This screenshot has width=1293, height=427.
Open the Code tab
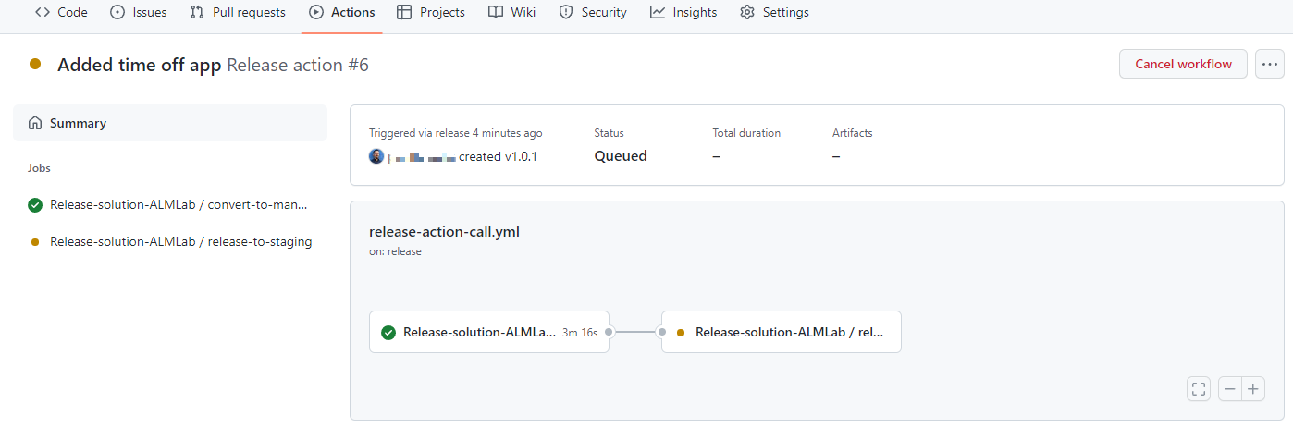[x=61, y=13]
